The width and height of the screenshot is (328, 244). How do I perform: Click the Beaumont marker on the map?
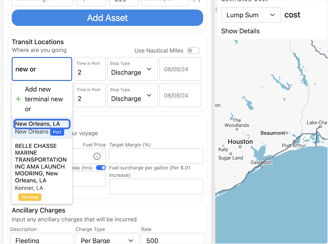tap(287, 133)
